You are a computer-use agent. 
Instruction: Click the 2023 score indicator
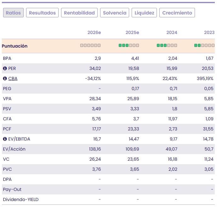204,45
